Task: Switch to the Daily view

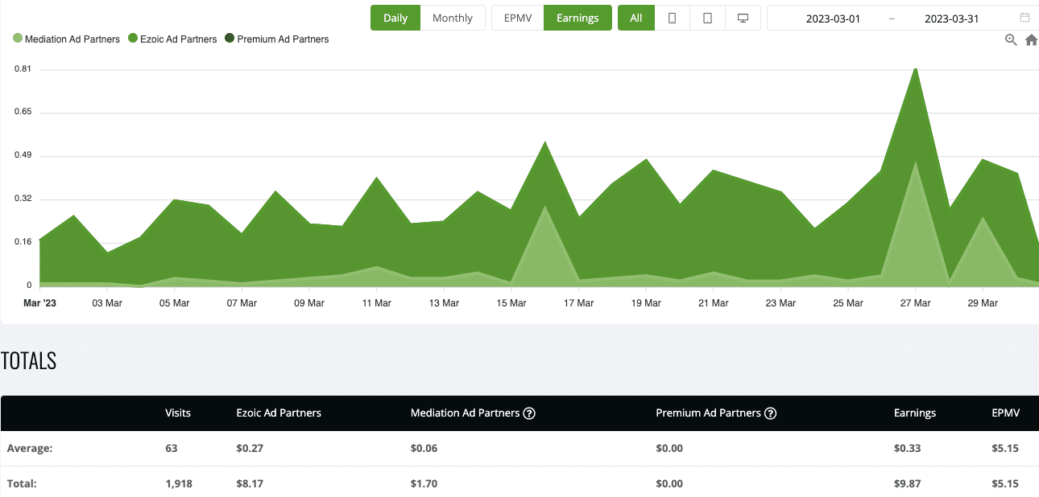Action: [x=395, y=18]
